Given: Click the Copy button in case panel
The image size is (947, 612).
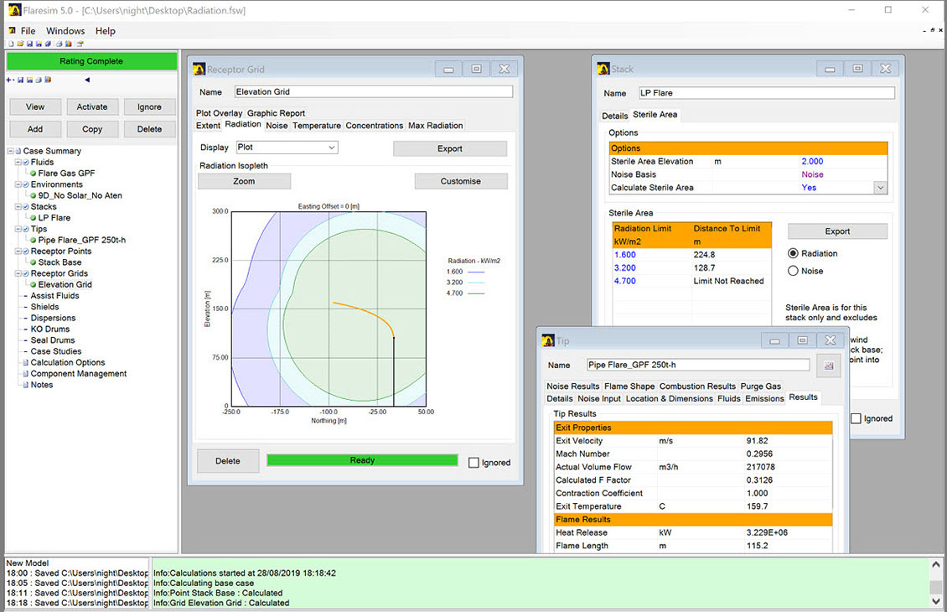Looking at the screenshot, I should [92, 129].
